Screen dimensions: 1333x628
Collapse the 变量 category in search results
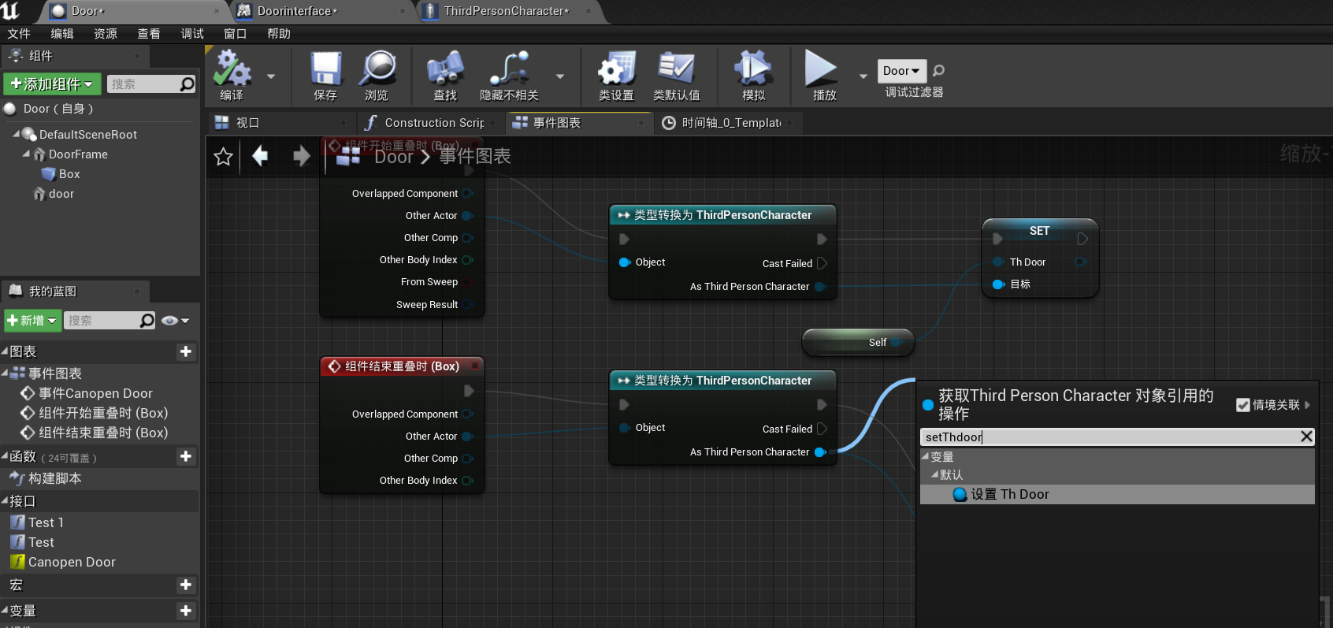[x=926, y=457]
